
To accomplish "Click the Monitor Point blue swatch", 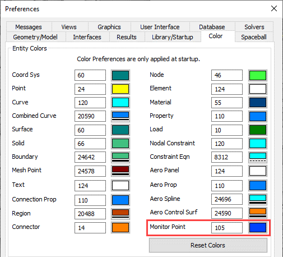I will pyautogui.click(x=258, y=228).
